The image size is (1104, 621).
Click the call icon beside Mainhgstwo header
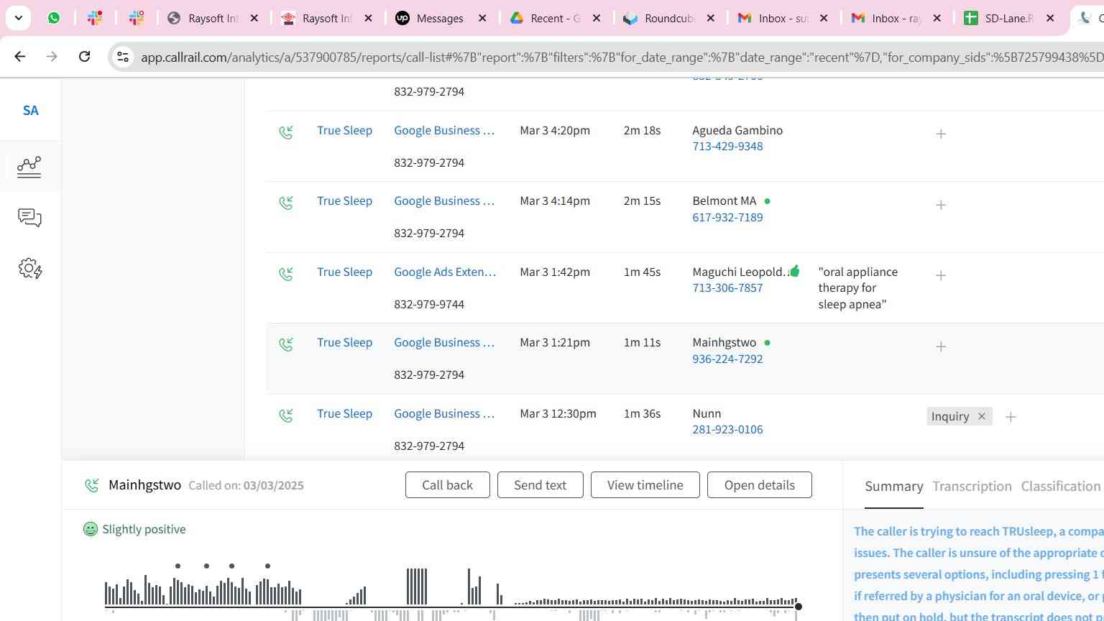coord(91,486)
